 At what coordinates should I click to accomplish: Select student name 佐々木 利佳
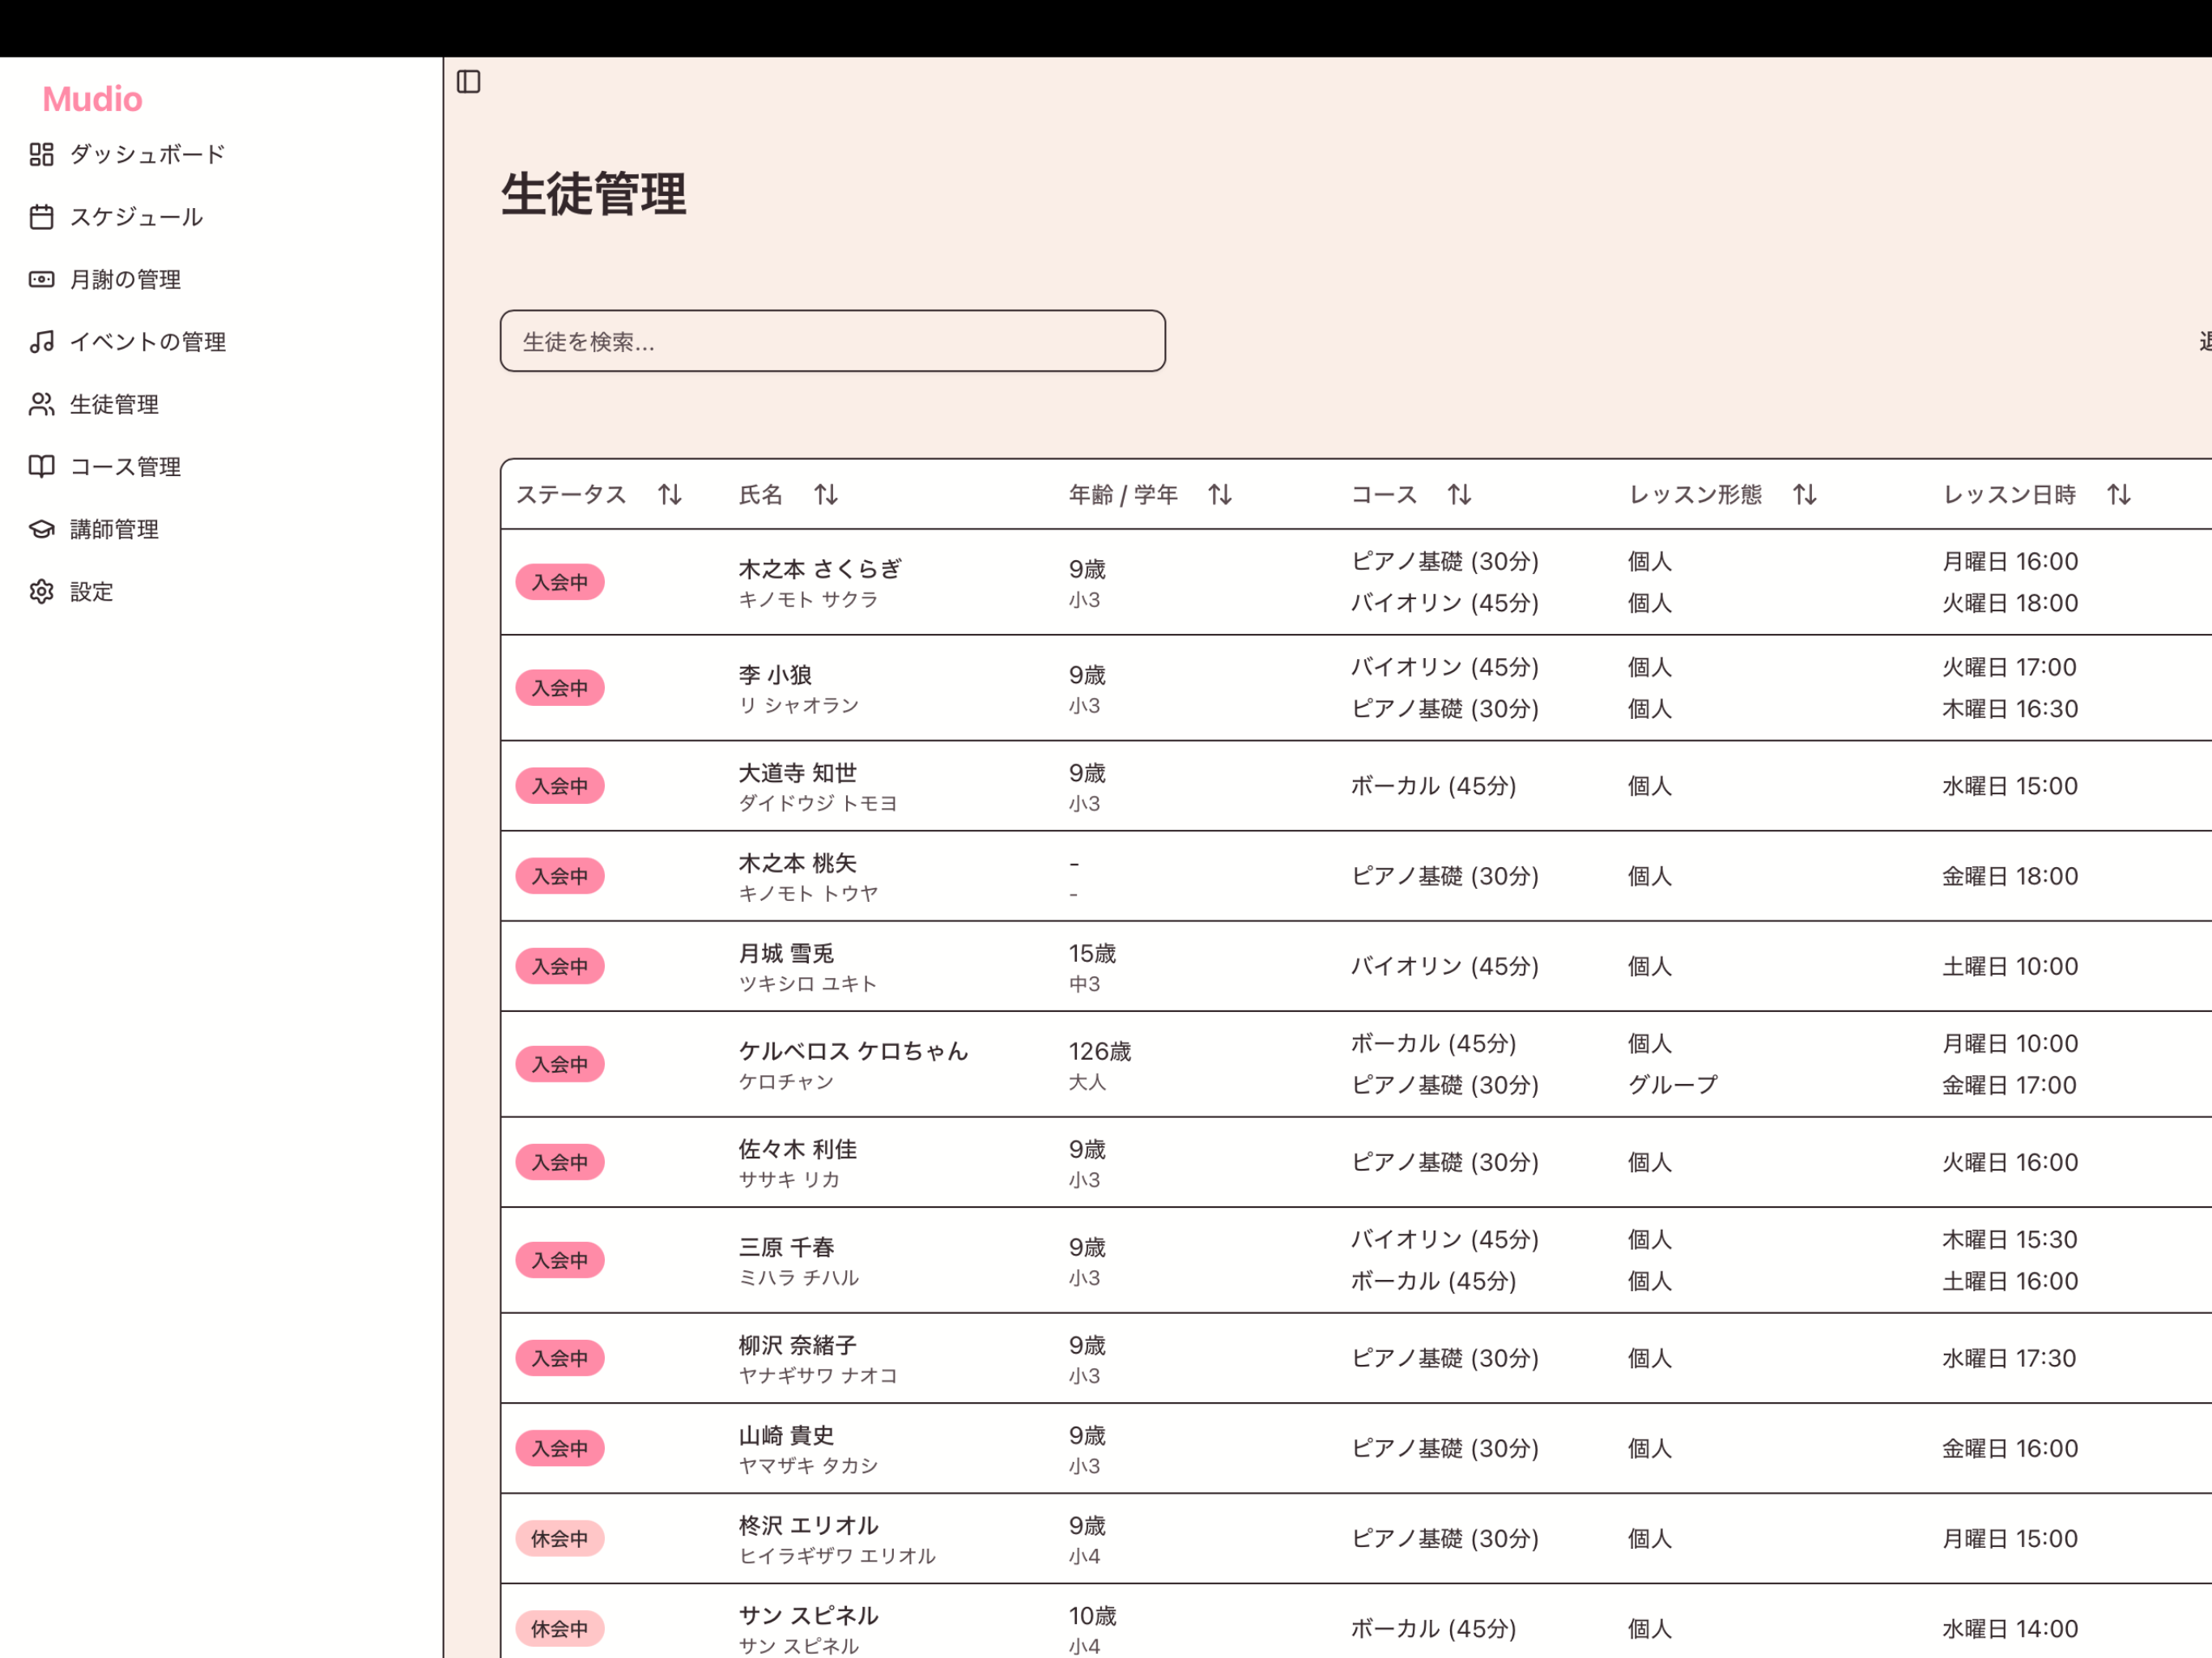coord(797,1149)
